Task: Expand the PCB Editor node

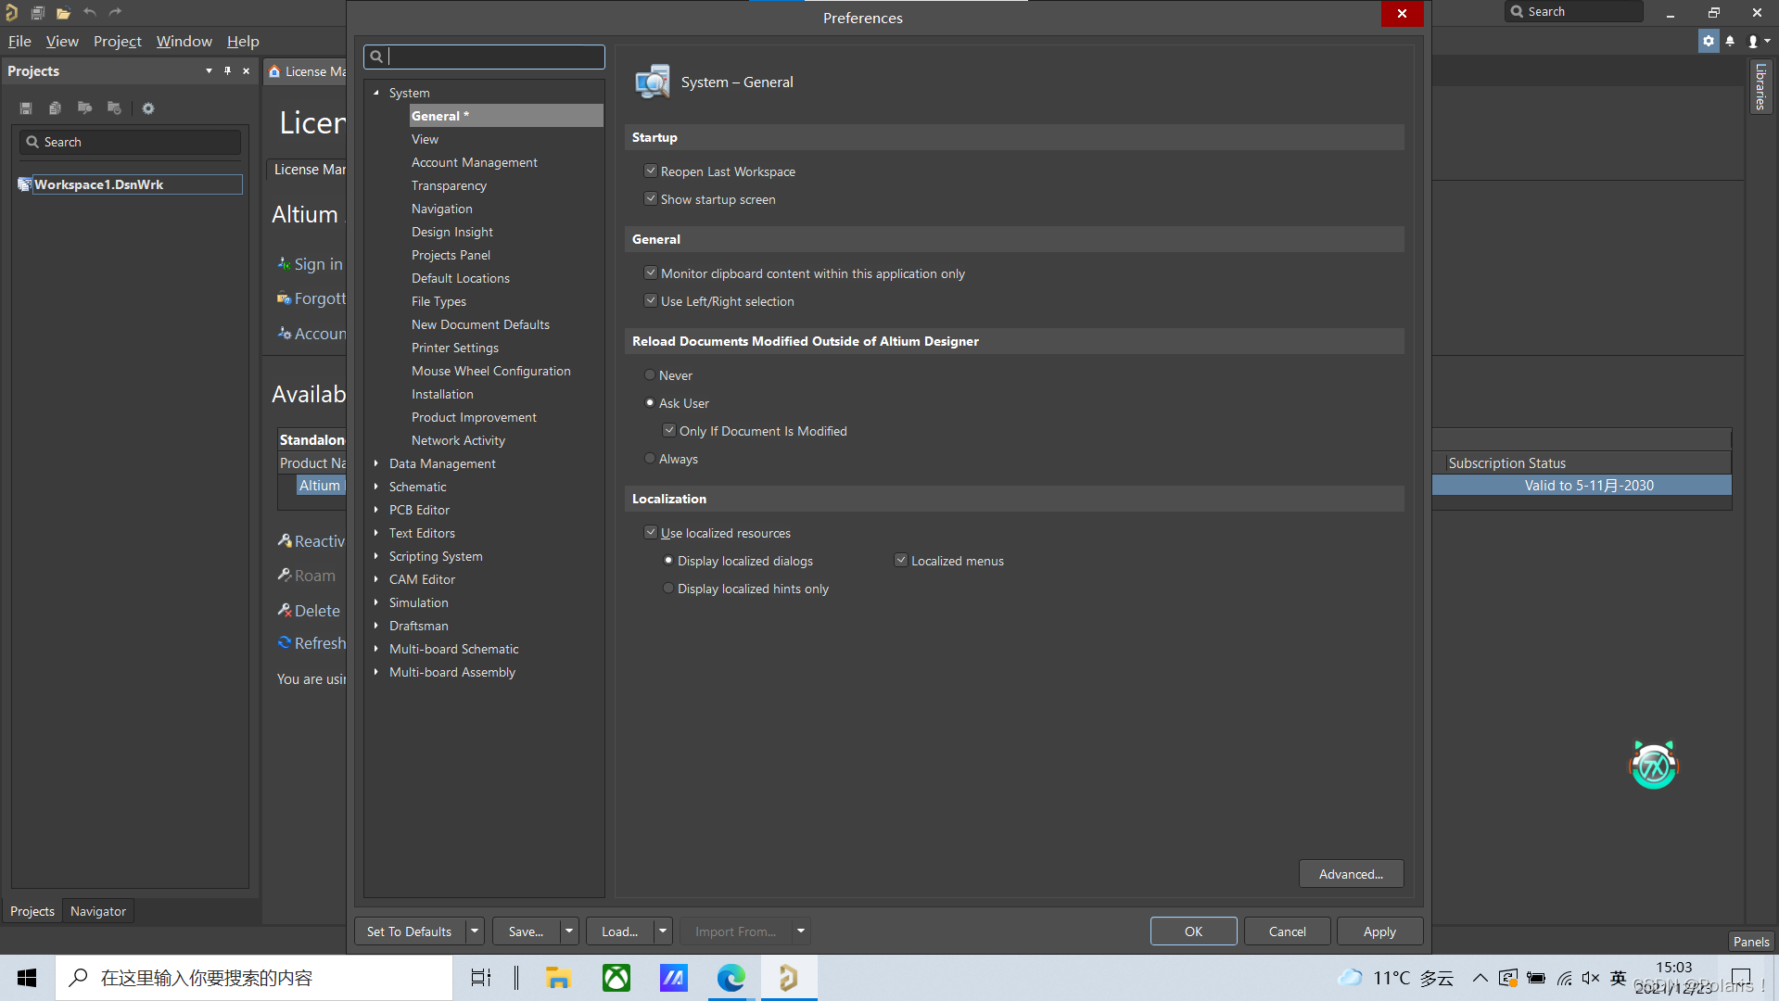Action: click(x=376, y=510)
